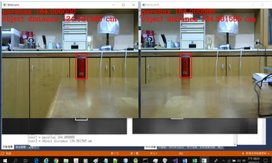Open Task View on the taskbar

click(x=25, y=160)
